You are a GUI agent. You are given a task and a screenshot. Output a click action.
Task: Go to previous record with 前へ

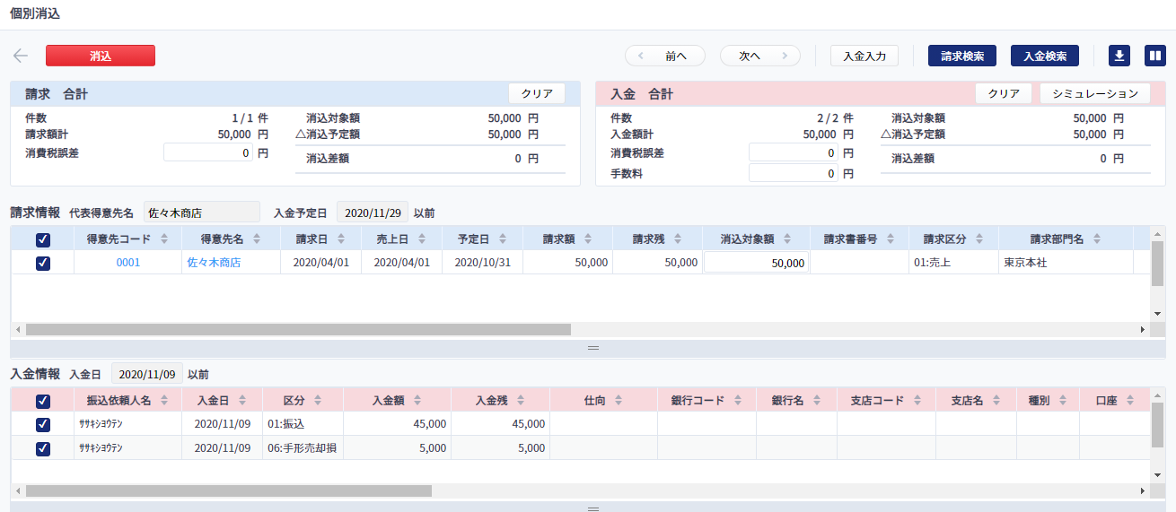tap(665, 56)
